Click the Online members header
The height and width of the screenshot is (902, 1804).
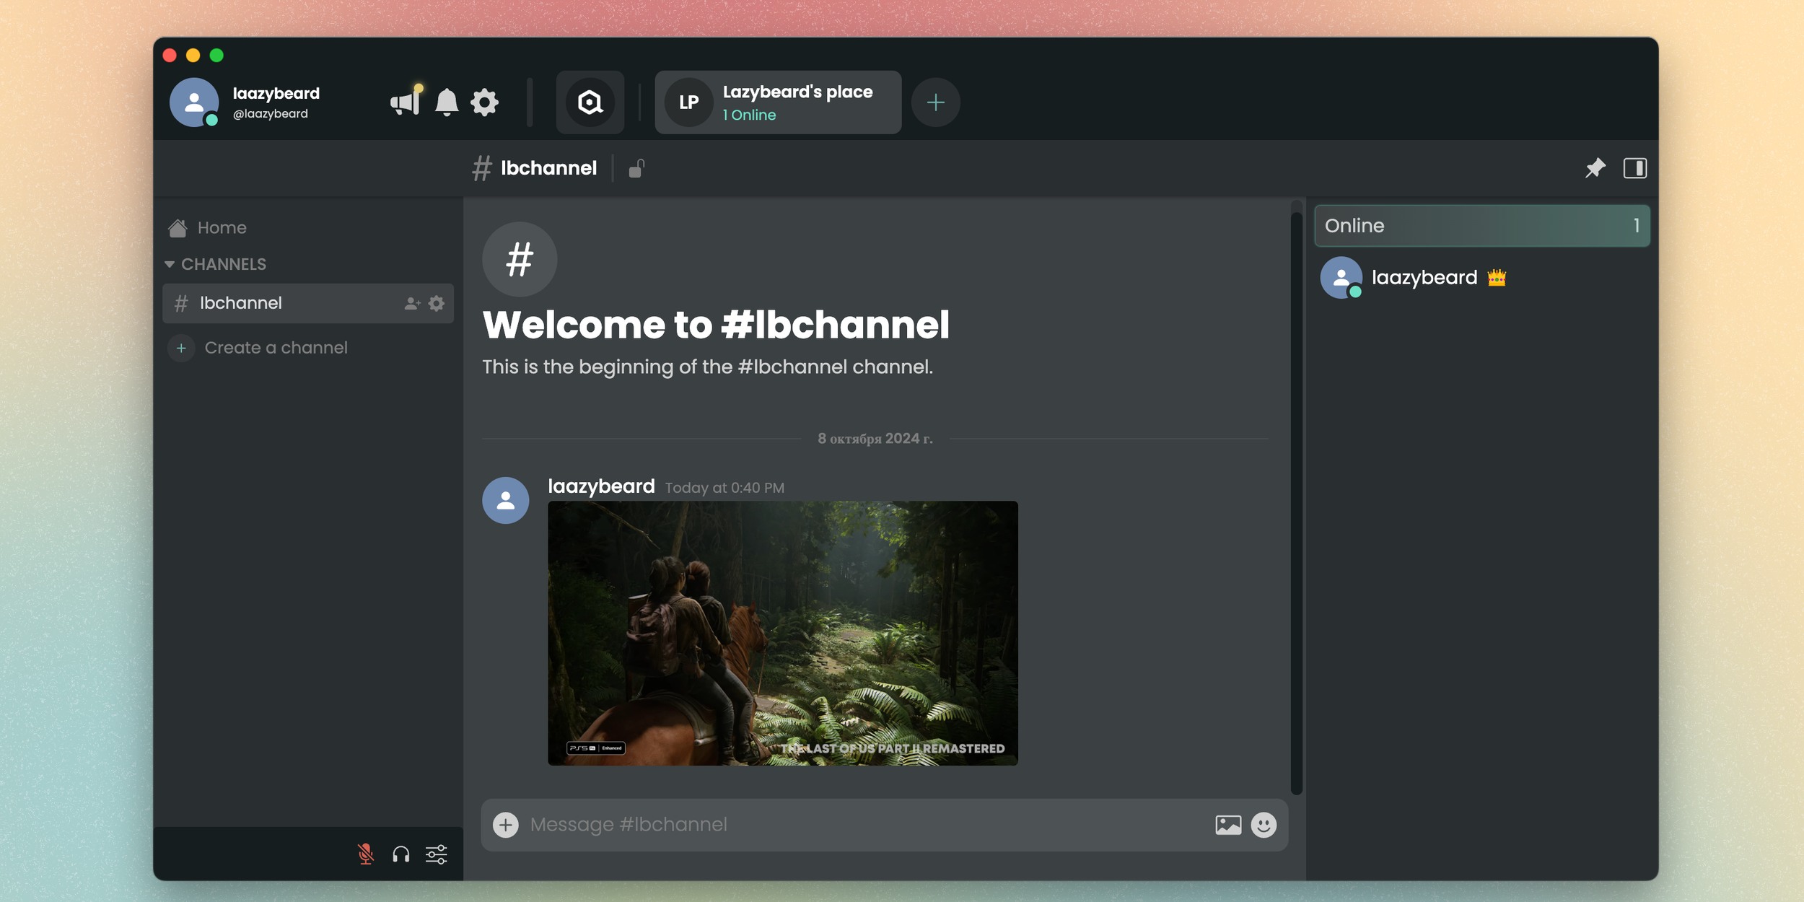(x=1482, y=226)
